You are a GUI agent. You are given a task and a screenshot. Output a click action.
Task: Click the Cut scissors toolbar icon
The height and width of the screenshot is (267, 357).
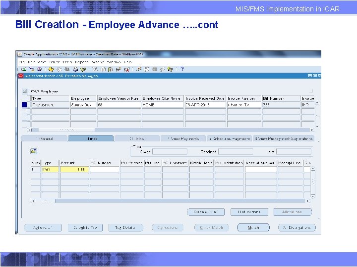pyautogui.click(x=95, y=69)
